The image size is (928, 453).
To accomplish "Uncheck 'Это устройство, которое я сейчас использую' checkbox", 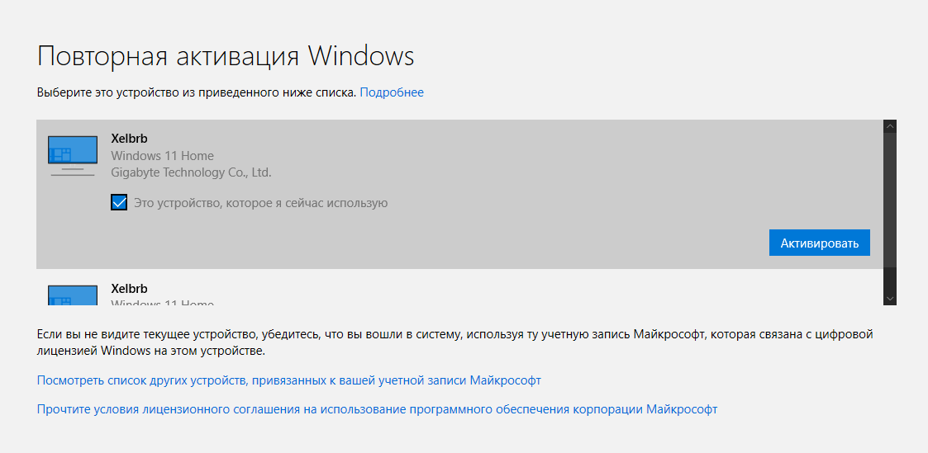I will pyautogui.click(x=119, y=203).
